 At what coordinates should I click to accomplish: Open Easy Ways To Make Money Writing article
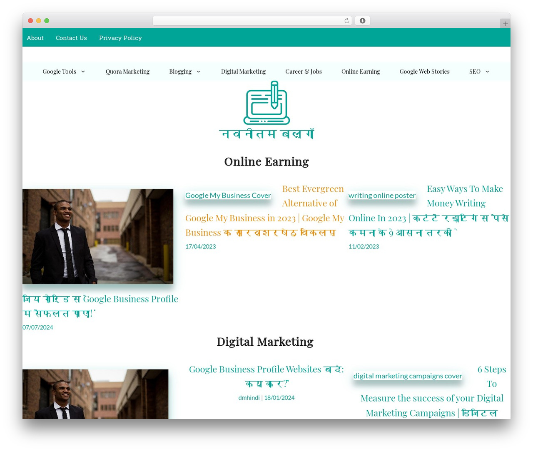[x=428, y=211]
